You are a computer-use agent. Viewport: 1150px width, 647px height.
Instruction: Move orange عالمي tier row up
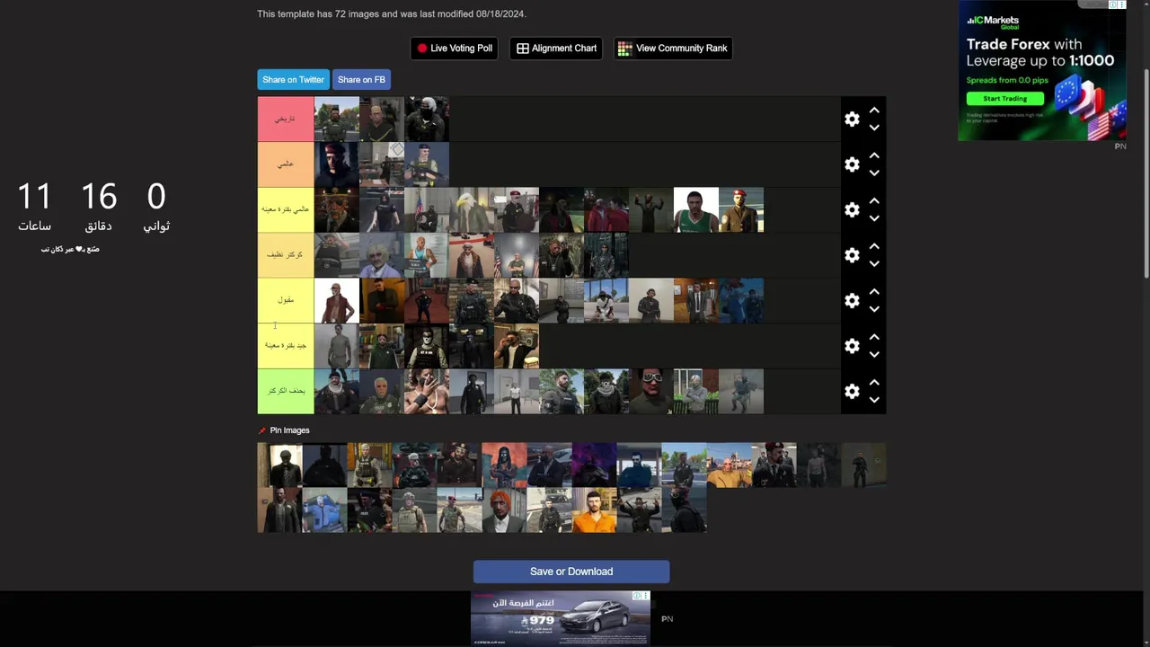click(874, 155)
